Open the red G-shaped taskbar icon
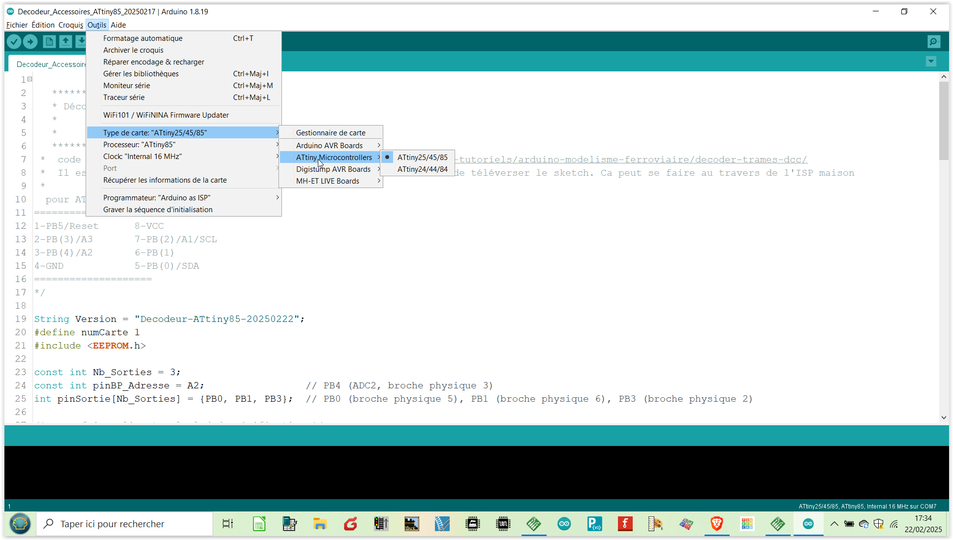The image size is (953, 540). point(351,524)
